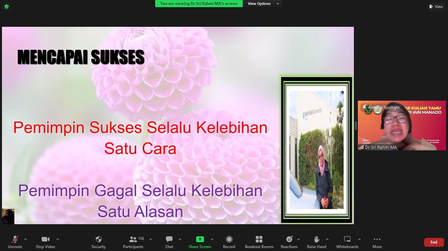Click the green encryption shield icon
The height and width of the screenshot is (251, 448).
point(7,7)
